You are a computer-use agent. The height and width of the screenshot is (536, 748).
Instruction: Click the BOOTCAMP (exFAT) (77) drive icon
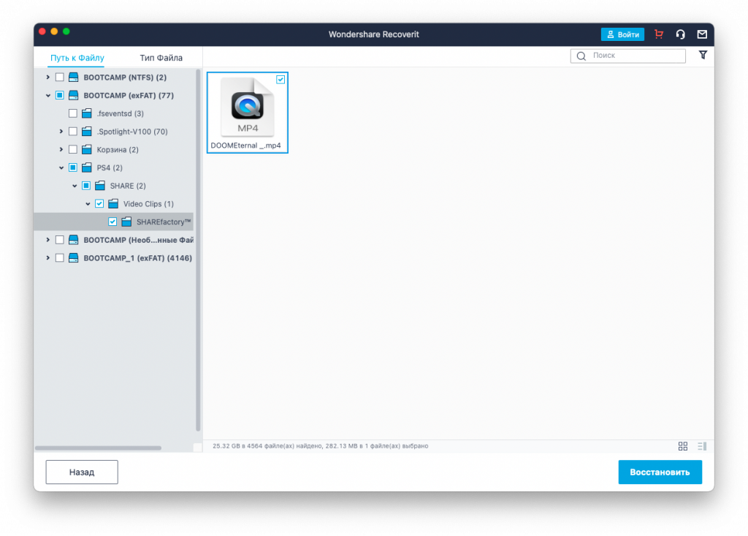click(73, 95)
